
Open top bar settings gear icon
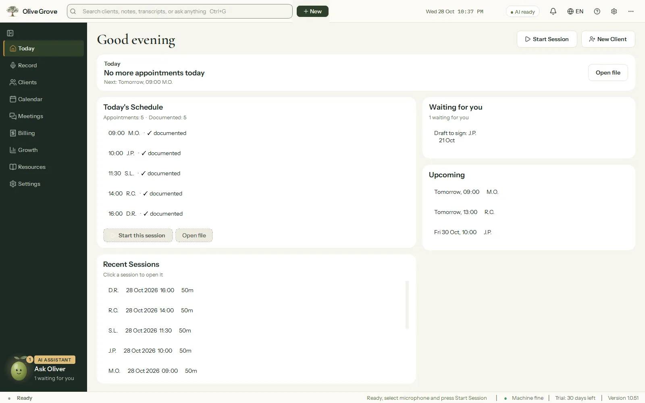(x=614, y=11)
